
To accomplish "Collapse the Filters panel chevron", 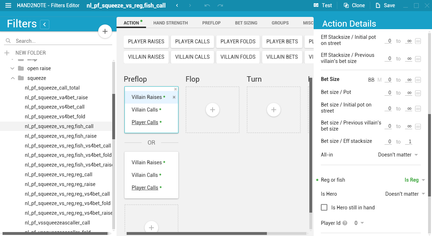I will (45, 24).
